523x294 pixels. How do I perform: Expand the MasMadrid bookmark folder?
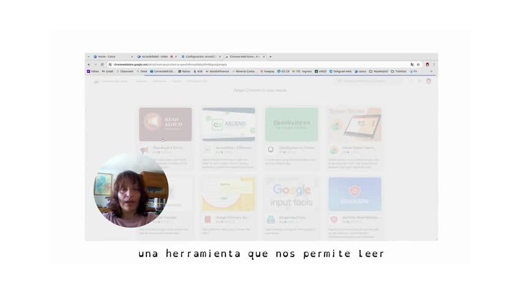pos(378,72)
